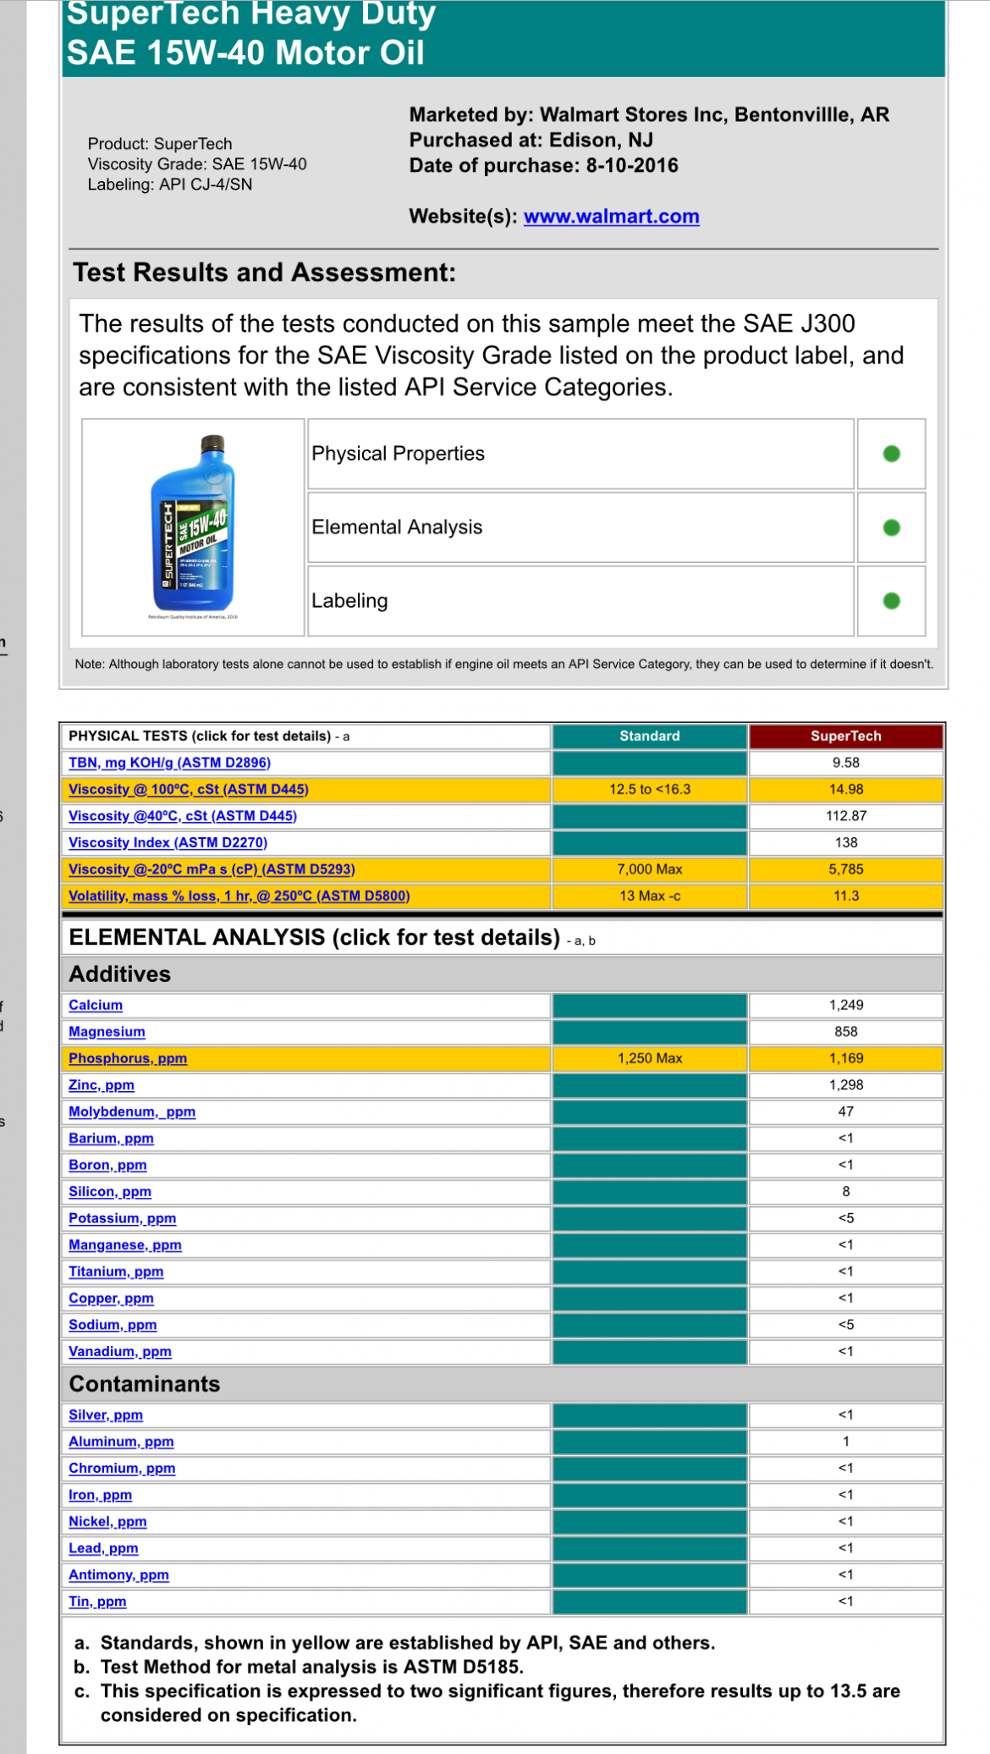This screenshot has width=990, height=1754.
Task: Click the Test Results and Assessment heading
Action: tap(264, 273)
